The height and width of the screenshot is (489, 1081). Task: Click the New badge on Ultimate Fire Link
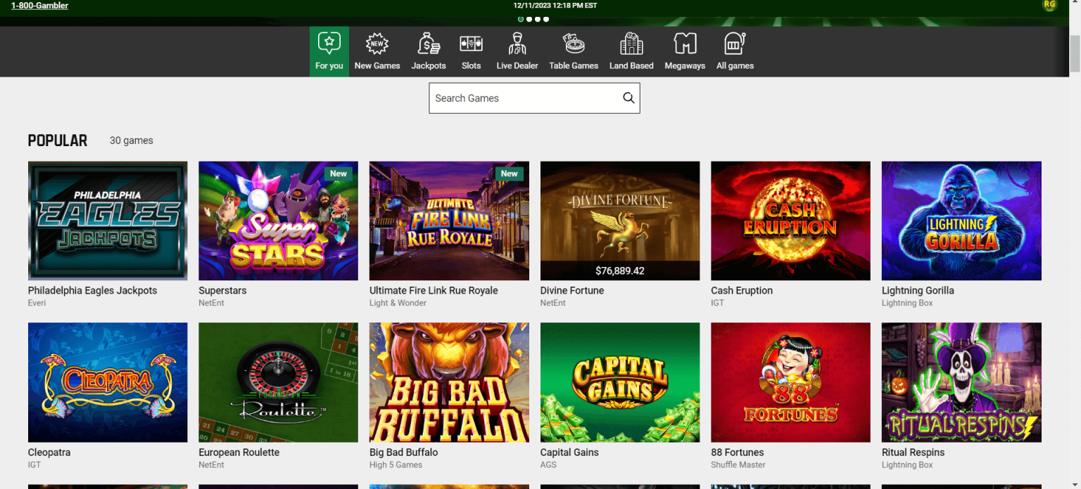point(510,174)
